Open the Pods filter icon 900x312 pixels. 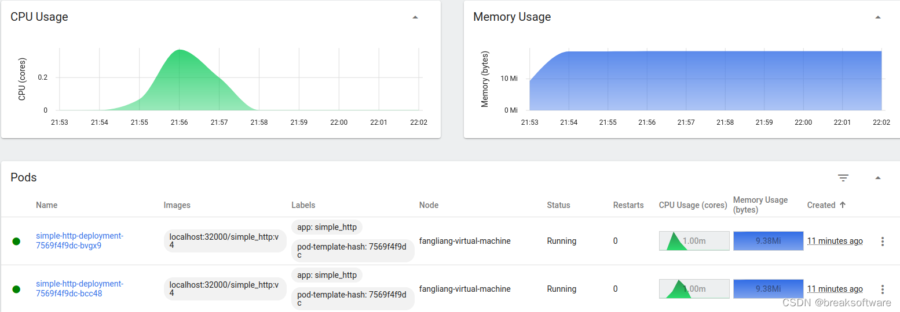843,178
